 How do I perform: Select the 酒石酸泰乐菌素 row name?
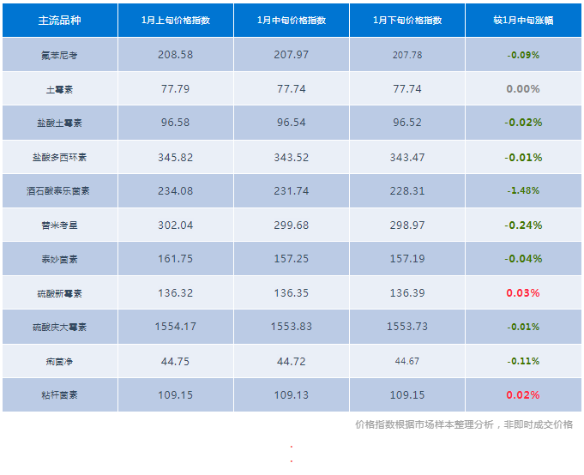58,191
